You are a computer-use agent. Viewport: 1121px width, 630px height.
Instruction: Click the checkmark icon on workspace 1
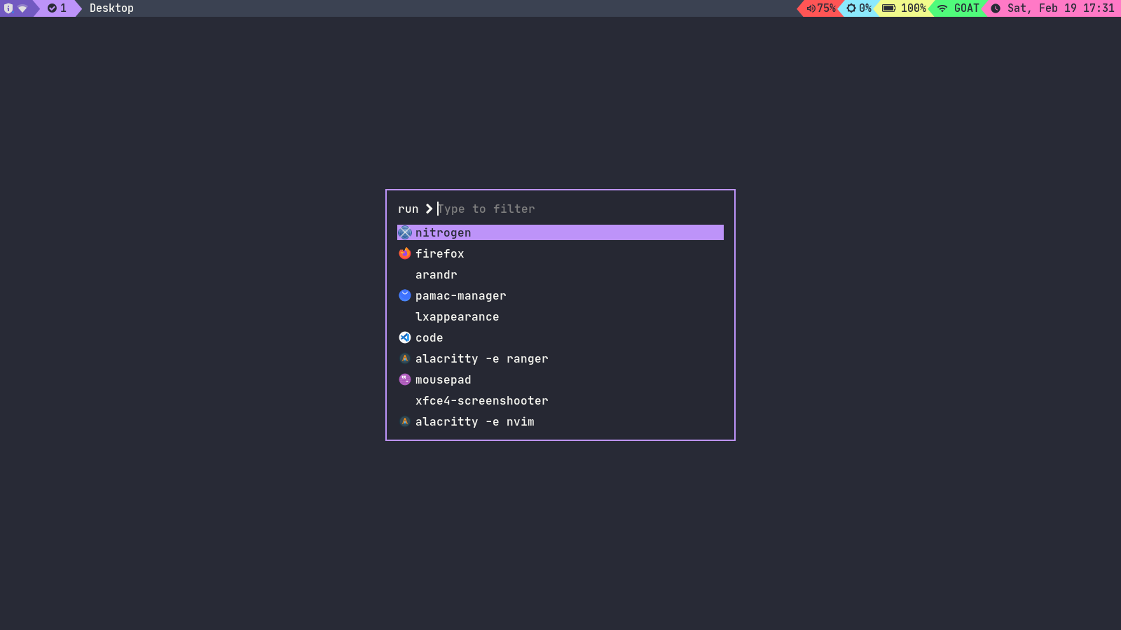click(52, 8)
